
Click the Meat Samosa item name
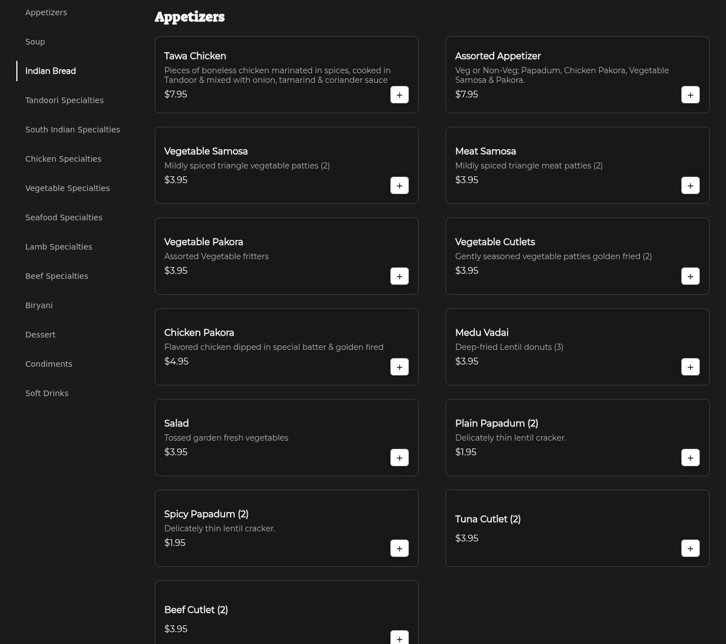pyautogui.click(x=486, y=152)
